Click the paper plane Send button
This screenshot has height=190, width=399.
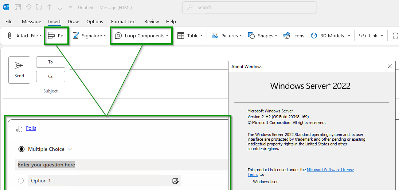[x=19, y=70]
